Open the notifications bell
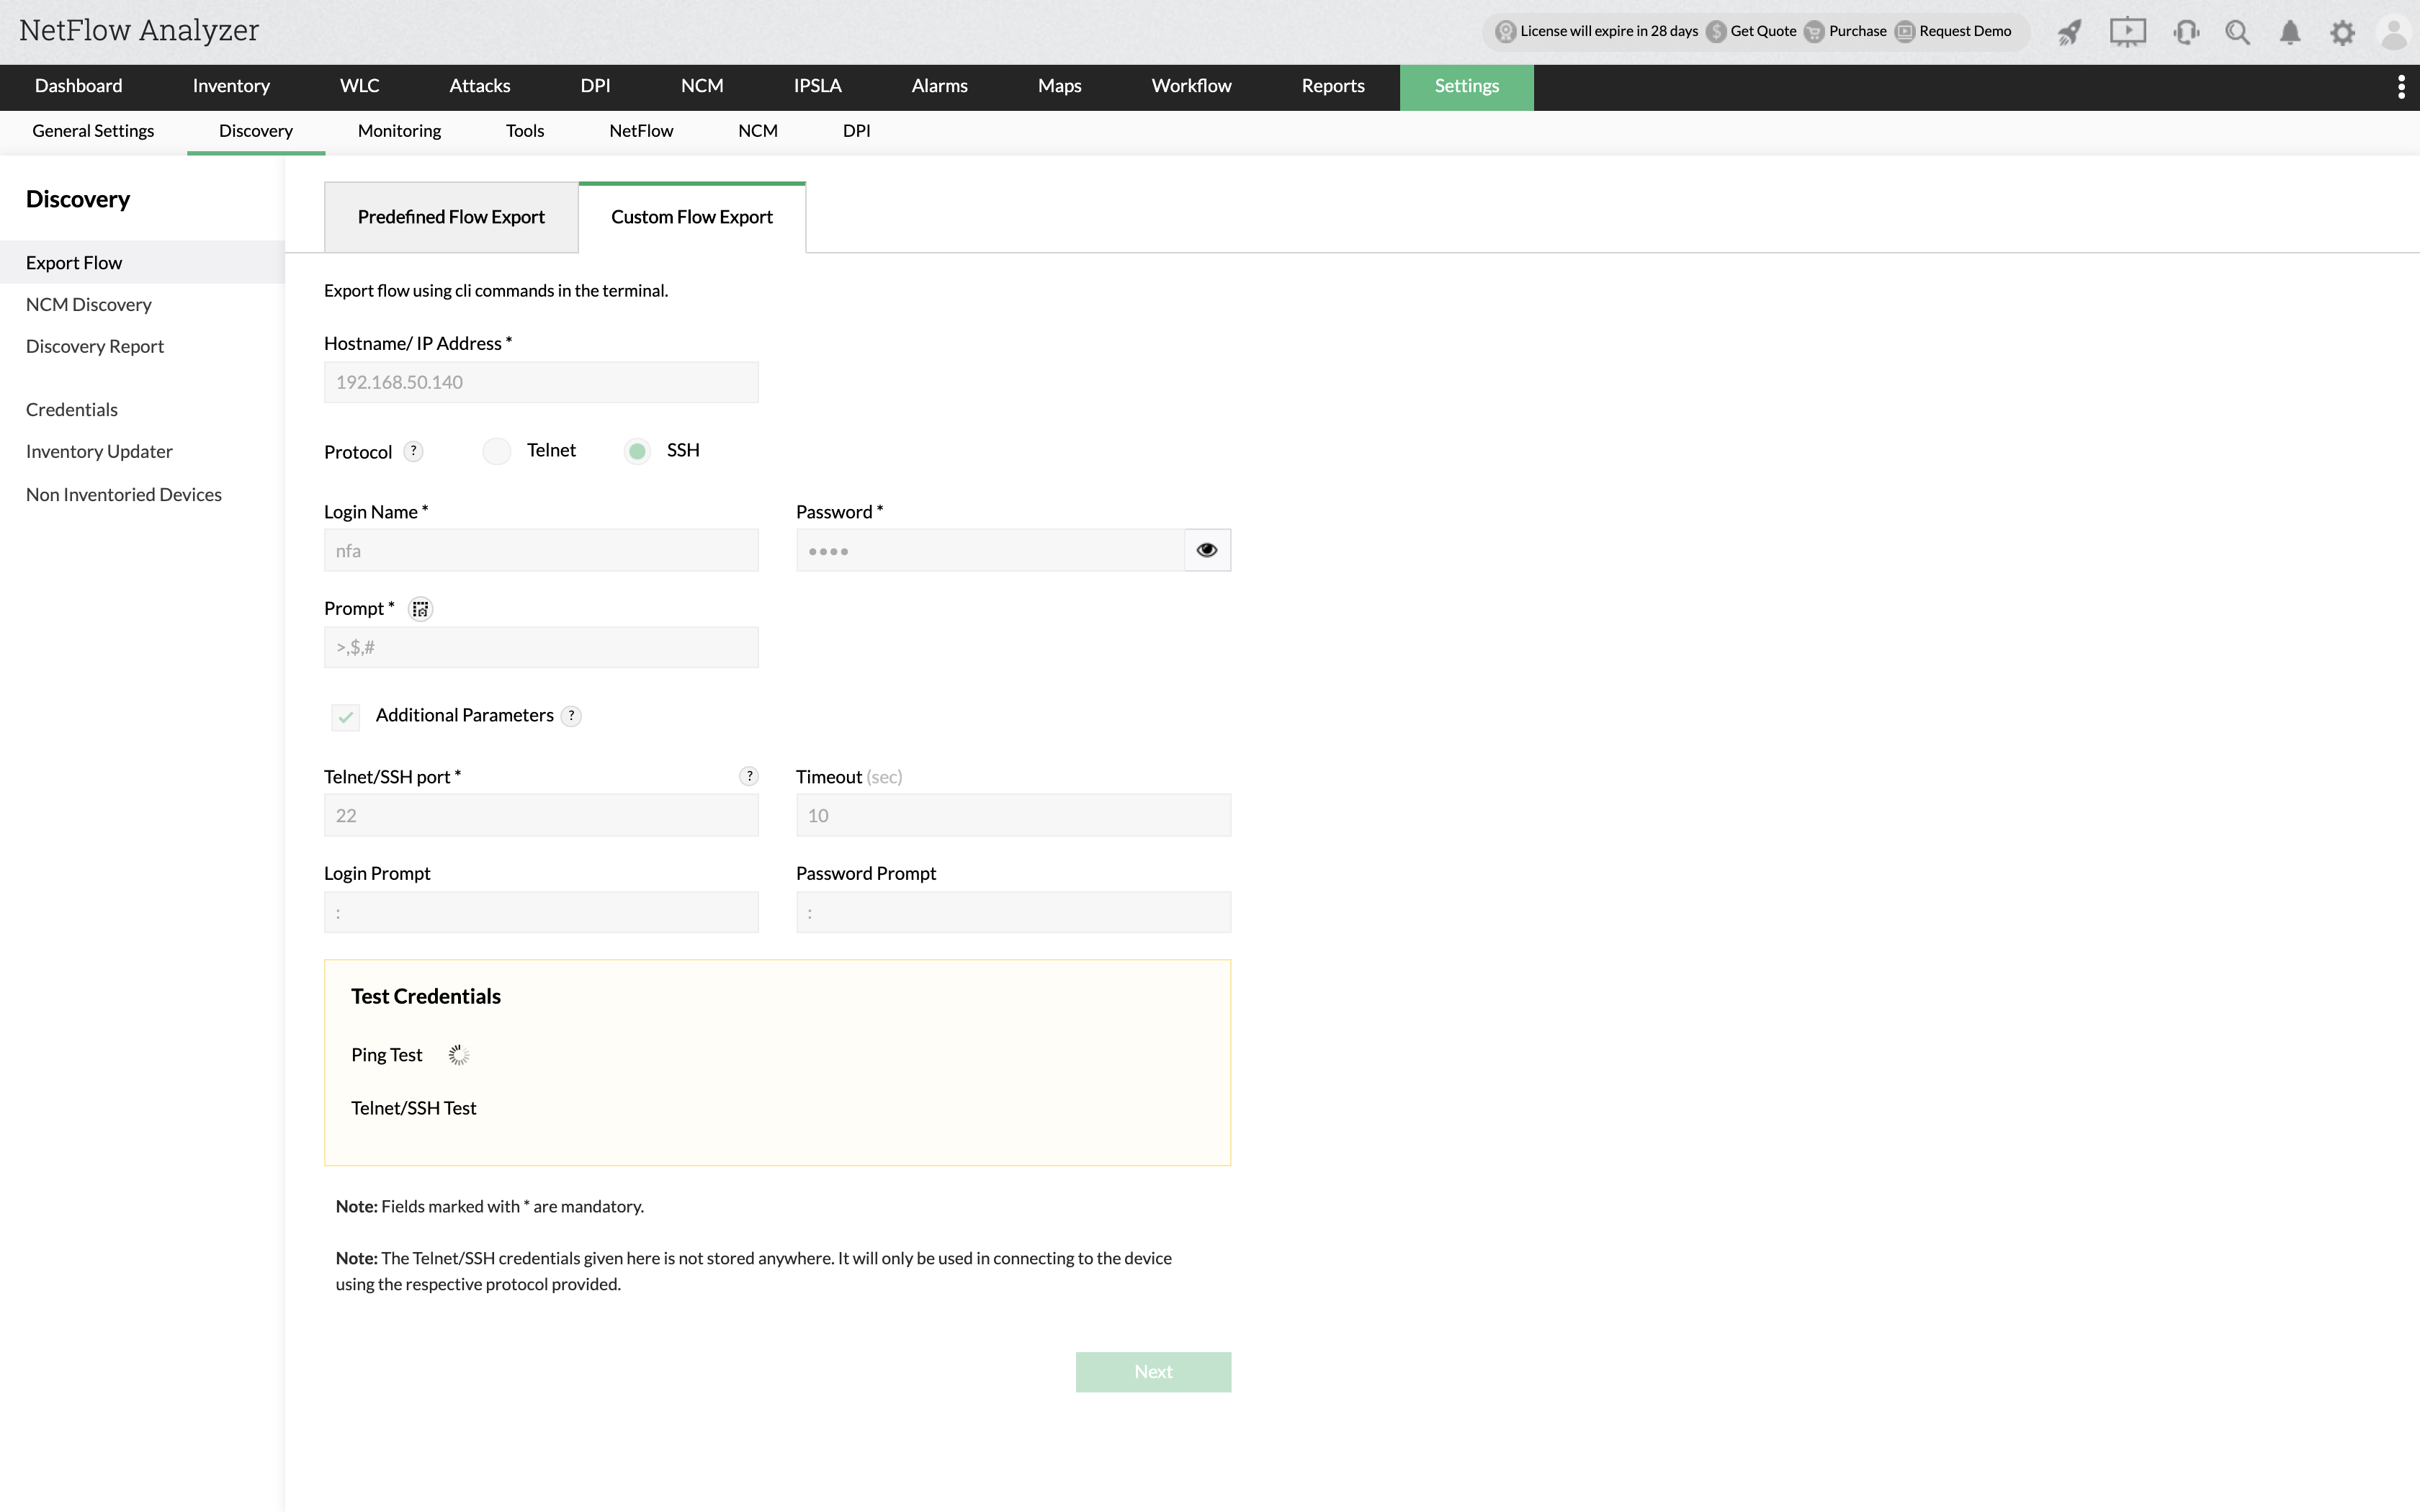Screen dimensions: 2420x1512 (x=2289, y=32)
